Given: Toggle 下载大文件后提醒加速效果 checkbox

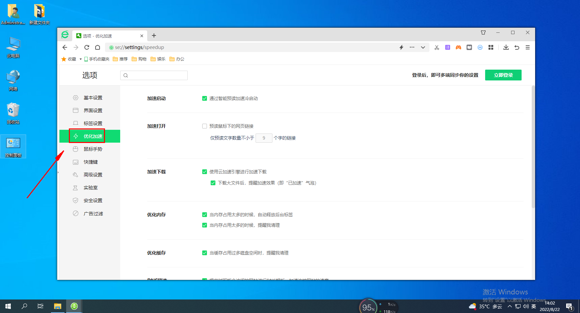Looking at the screenshot, I should (x=213, y=183).
